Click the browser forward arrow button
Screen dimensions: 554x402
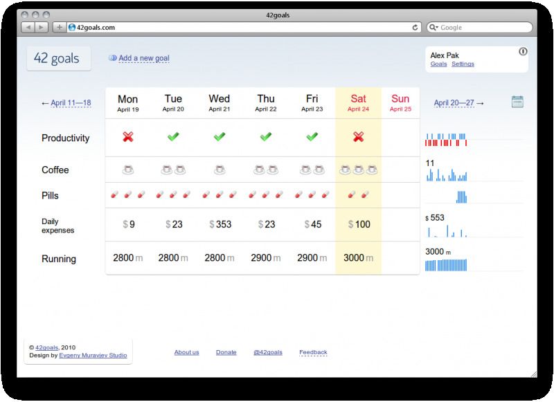tap(42, 28)
